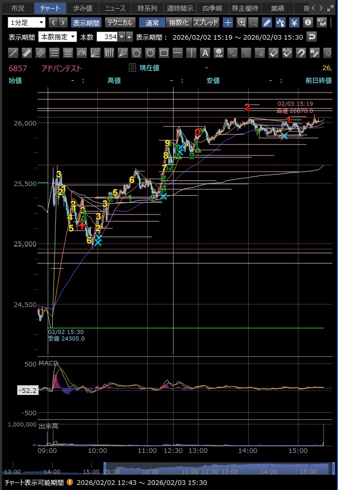Click the テクニカル button
Viewport: 338px width, 490px height.
(x=119, y=22)
